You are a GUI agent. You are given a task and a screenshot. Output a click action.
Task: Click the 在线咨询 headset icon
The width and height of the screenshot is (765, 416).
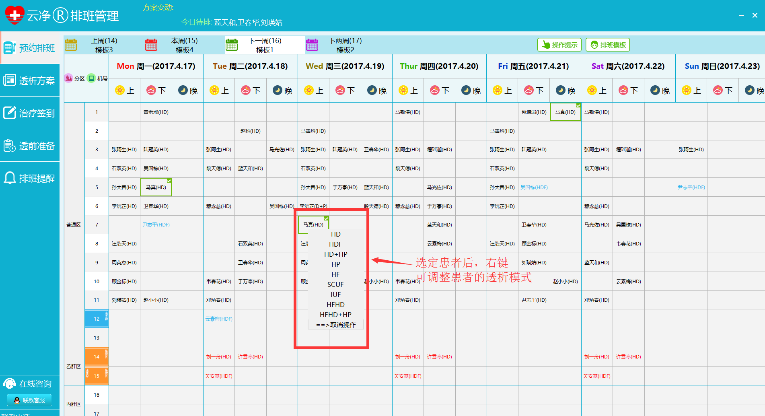pos(10,384)
